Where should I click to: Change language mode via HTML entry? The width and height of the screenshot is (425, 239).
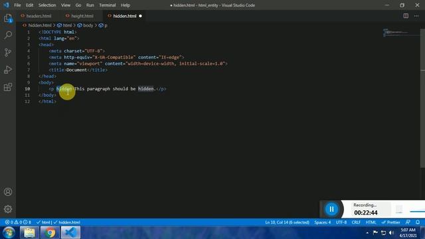pyautogui.click(x=371, y=222)
